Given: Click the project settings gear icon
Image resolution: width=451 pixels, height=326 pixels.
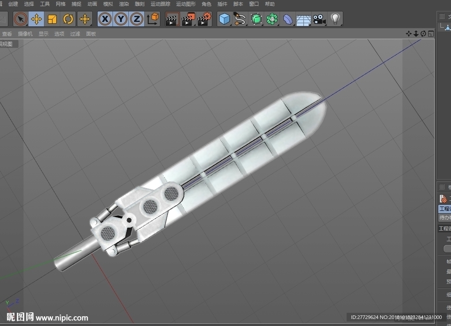Looking at the screenshot, I should coord(443,199).
